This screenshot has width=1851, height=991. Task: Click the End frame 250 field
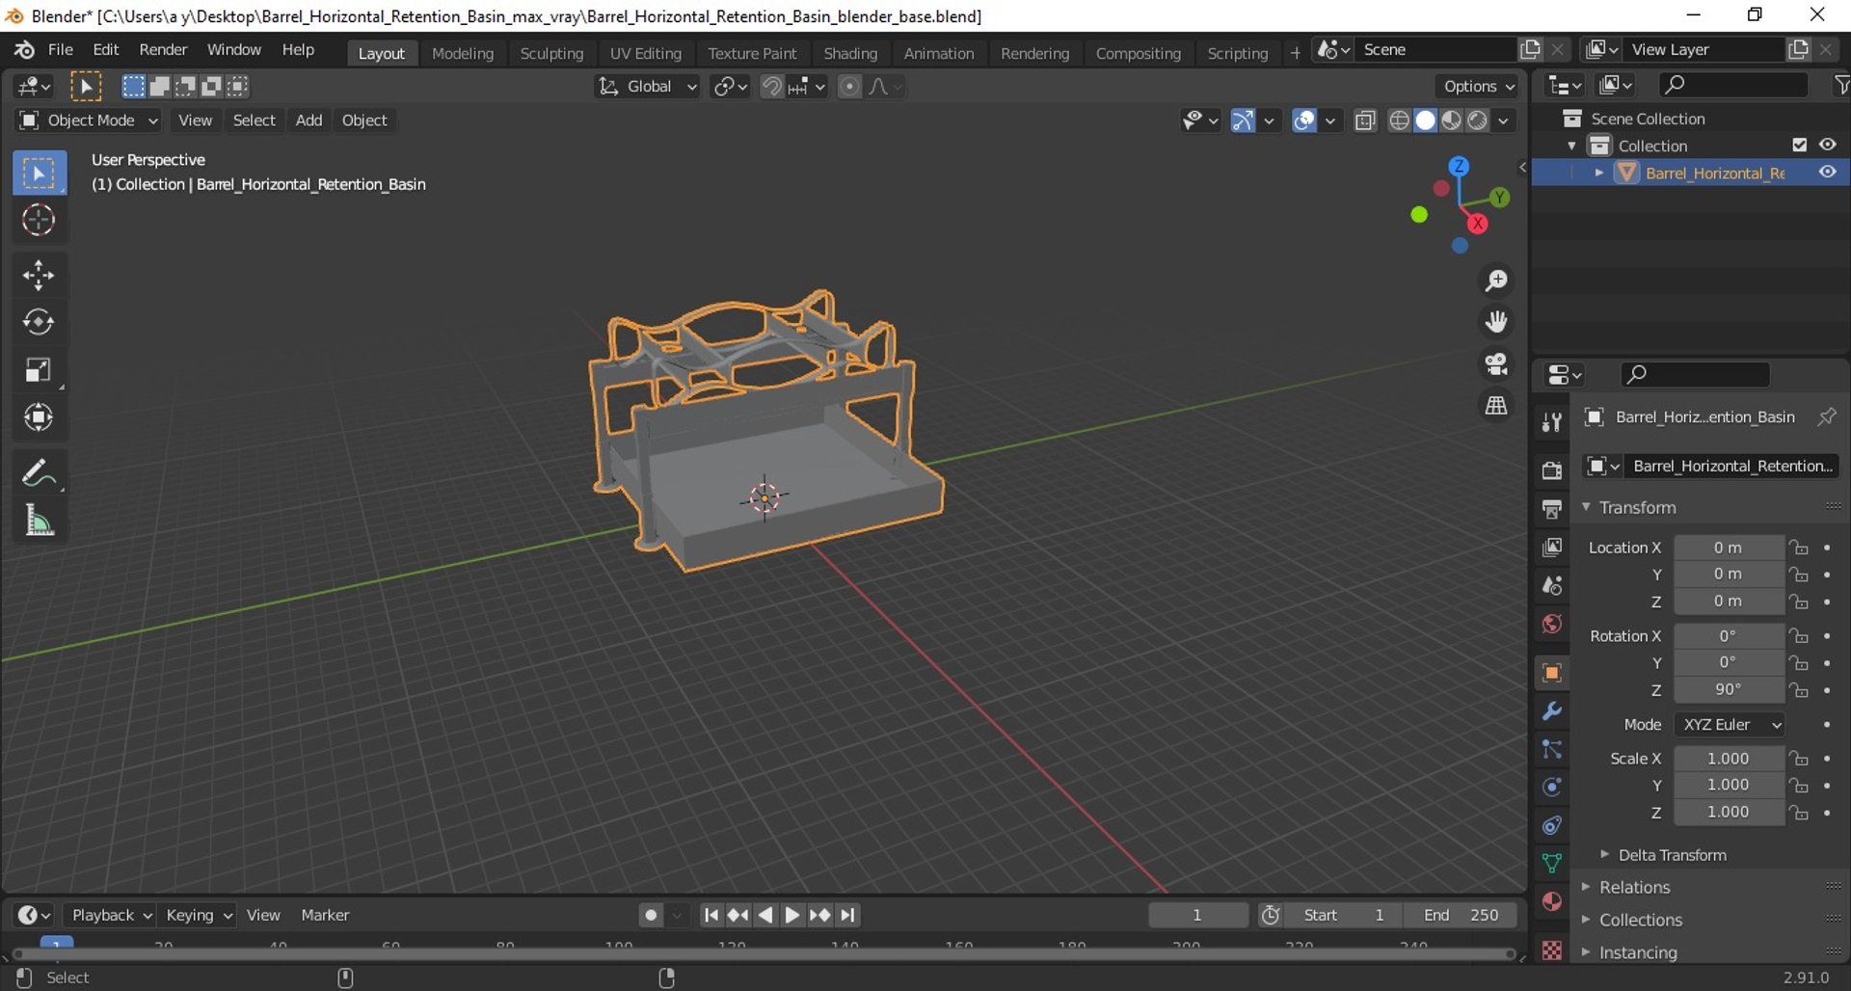pyautogui.click(x=1461, y=915)
